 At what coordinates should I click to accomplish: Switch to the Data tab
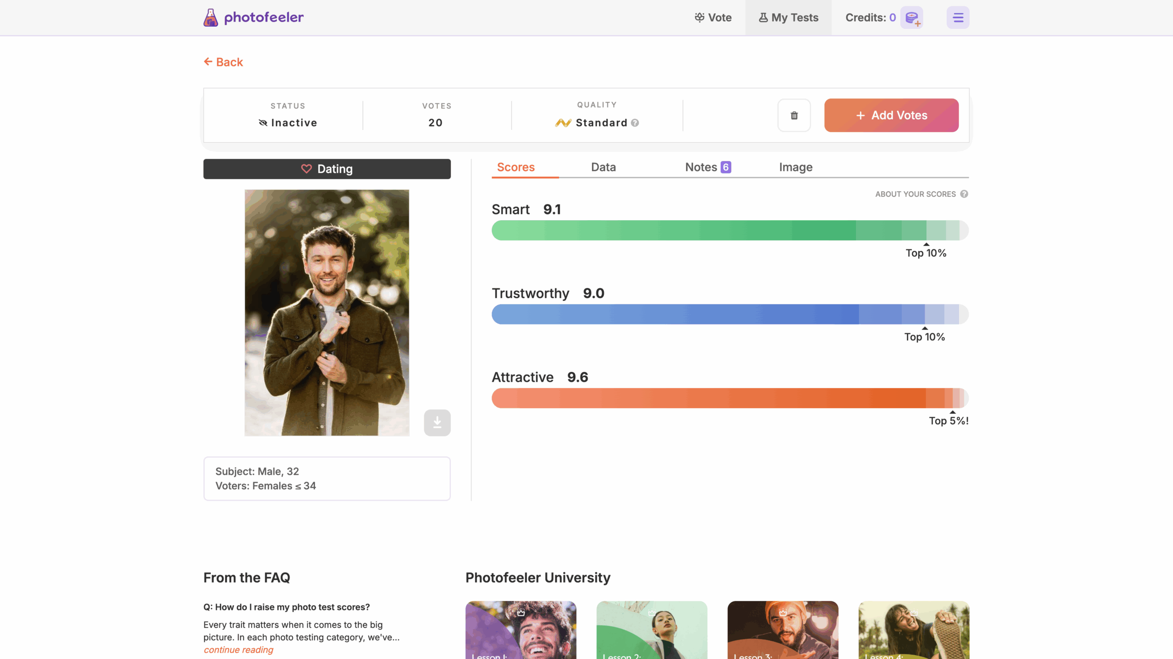pyautogui.click(x=603, y=167)
